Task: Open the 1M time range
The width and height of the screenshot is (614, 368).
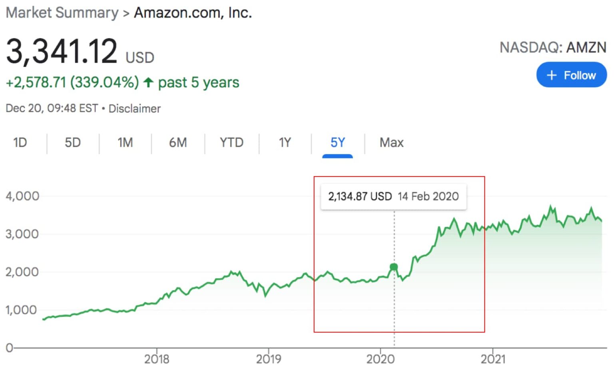Action: (125, 142)
